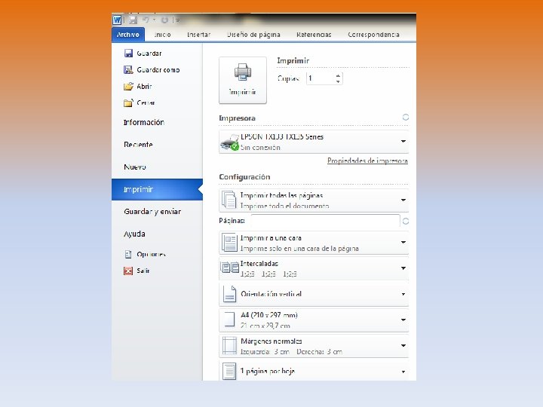Click the Sin conexión printer status text
The width and height of the screenshot is (543, 407).
[260, 148]
